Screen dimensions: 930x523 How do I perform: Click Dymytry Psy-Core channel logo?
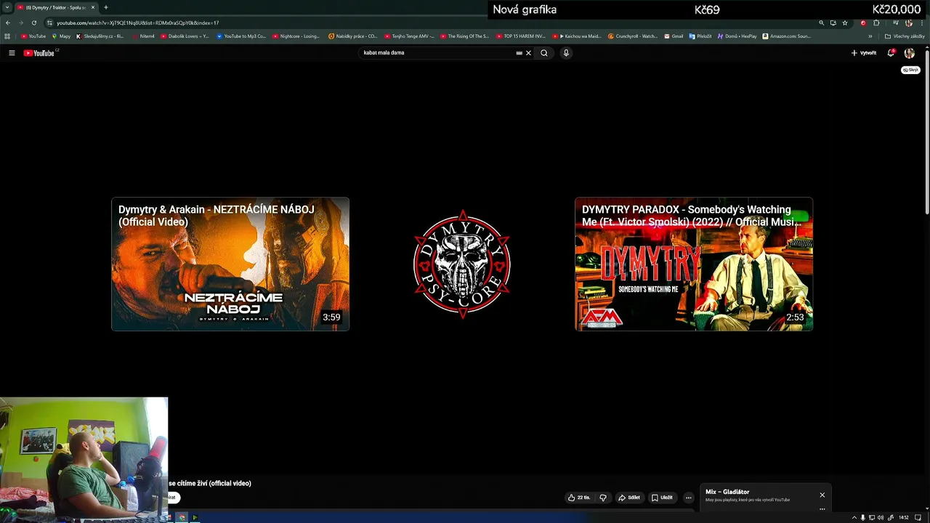click(x=462, y=264)
